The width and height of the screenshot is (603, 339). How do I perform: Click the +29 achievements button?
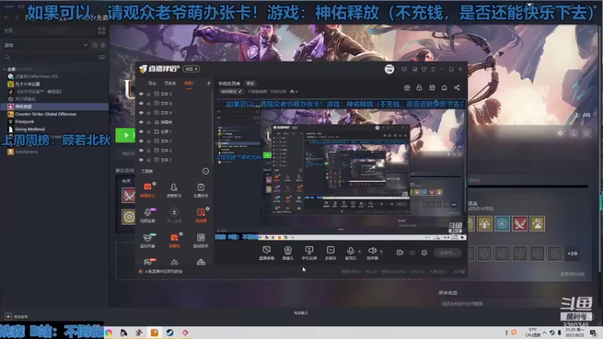click(x=572, y=254)
